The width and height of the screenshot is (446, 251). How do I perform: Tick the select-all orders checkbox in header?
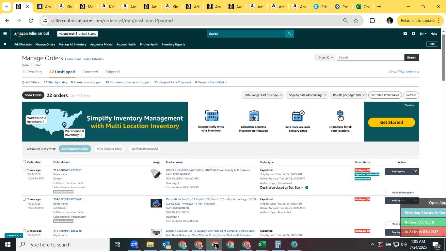click(24, 161)
